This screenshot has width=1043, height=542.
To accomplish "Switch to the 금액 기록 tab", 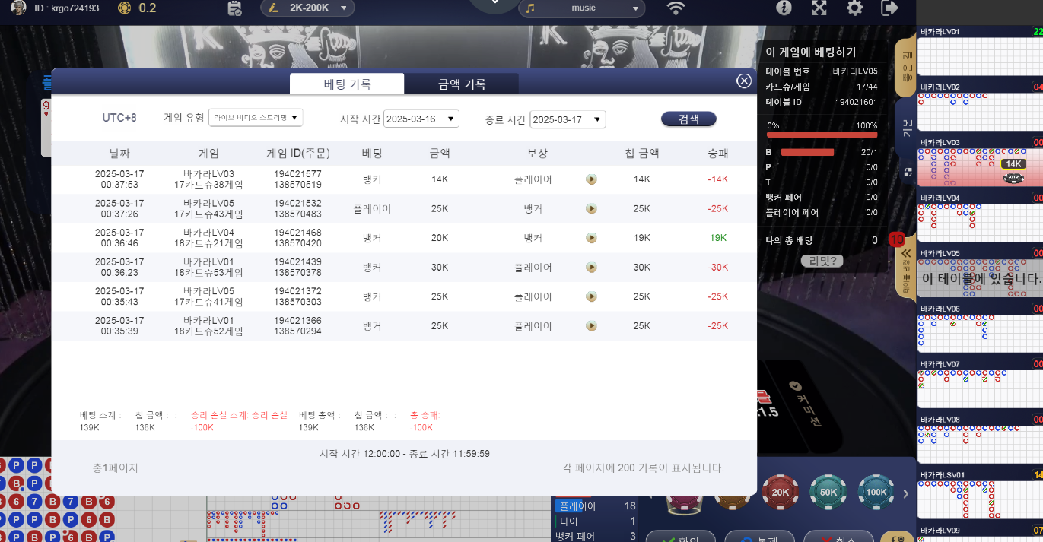I will 462,84.
